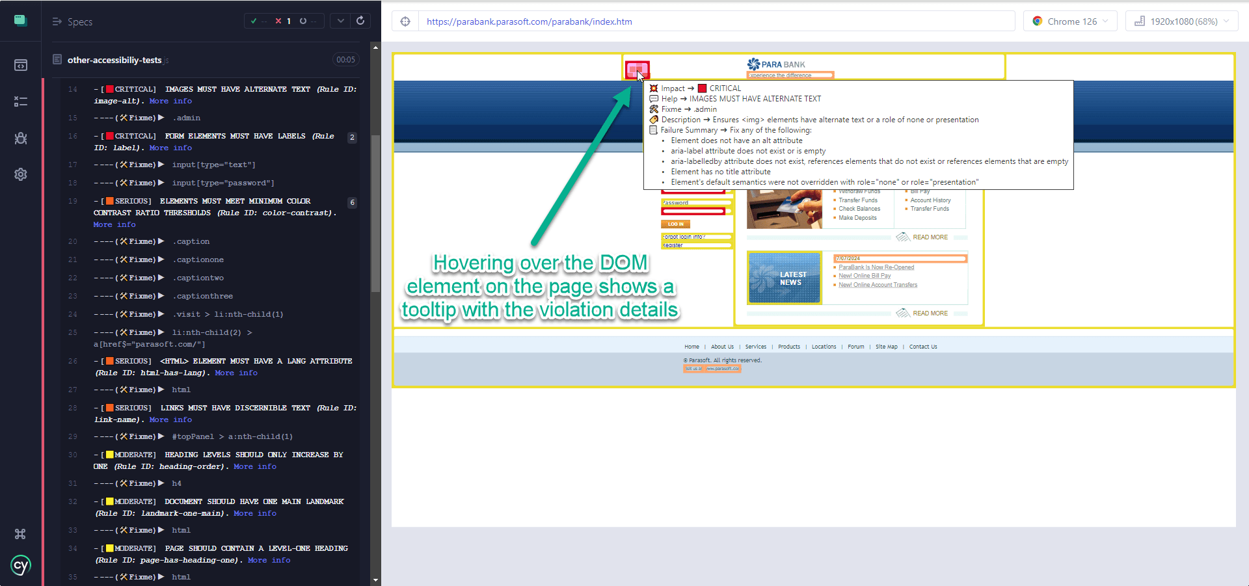Select the Fixme #topPanel > a:nth-child(1) row

[211, 436]
